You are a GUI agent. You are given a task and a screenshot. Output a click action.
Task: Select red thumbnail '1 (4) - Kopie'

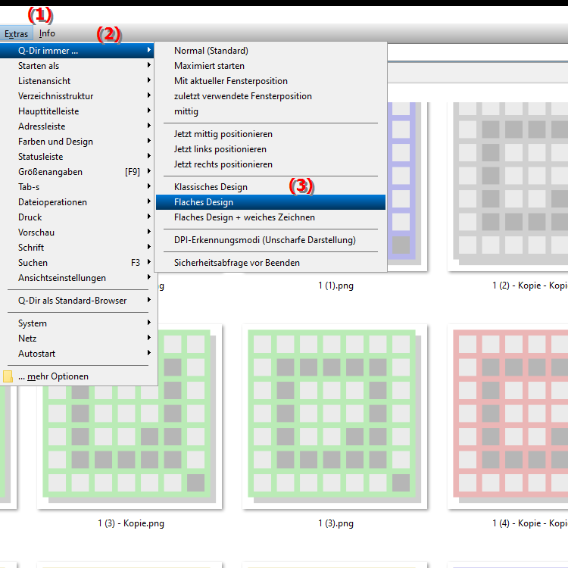(x=508, y=417)
